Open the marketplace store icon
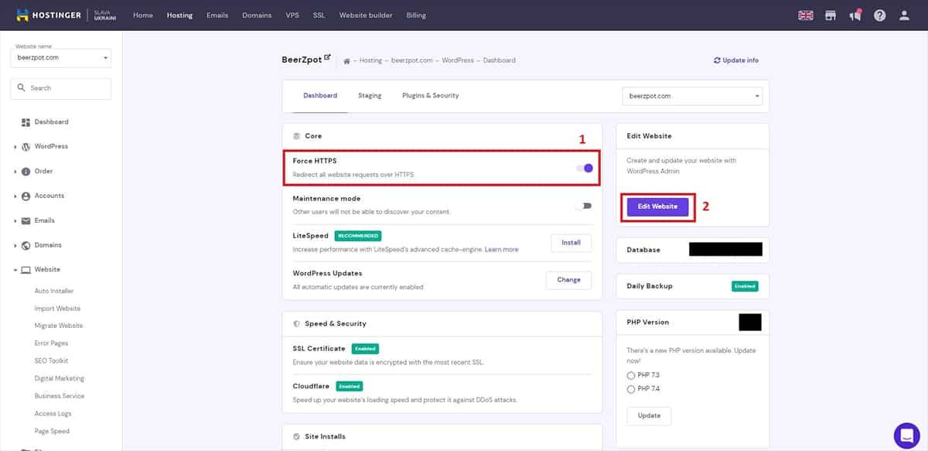 [x=831, y=15]
